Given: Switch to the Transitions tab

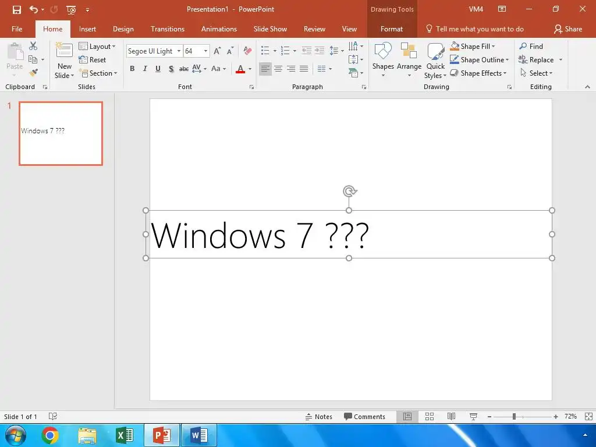Looking at the screenshot, I should click(167, 29).
